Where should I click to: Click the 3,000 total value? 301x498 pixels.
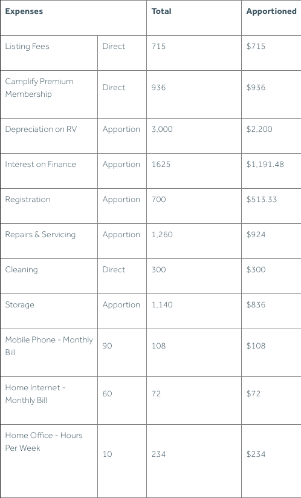[162, 129]
